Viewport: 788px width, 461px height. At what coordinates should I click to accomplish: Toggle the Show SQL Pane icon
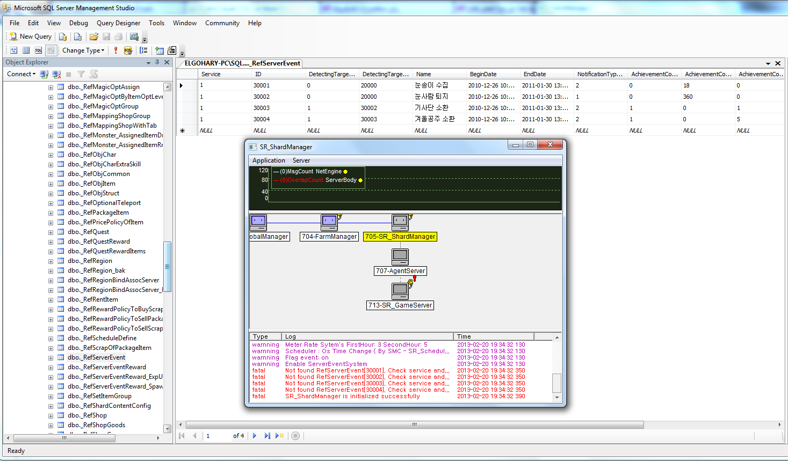38,50
